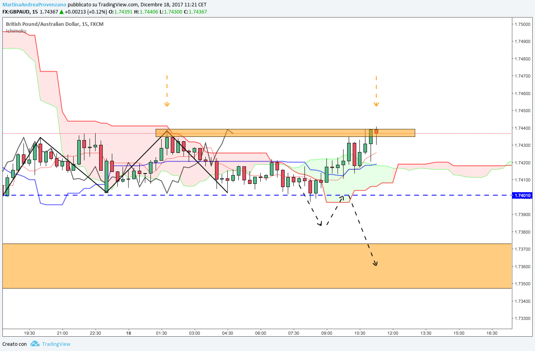The width and height of the screenshot is (535, 351).
Task: Click the TradingView cloud logo icon
Action: pos(35,344)
